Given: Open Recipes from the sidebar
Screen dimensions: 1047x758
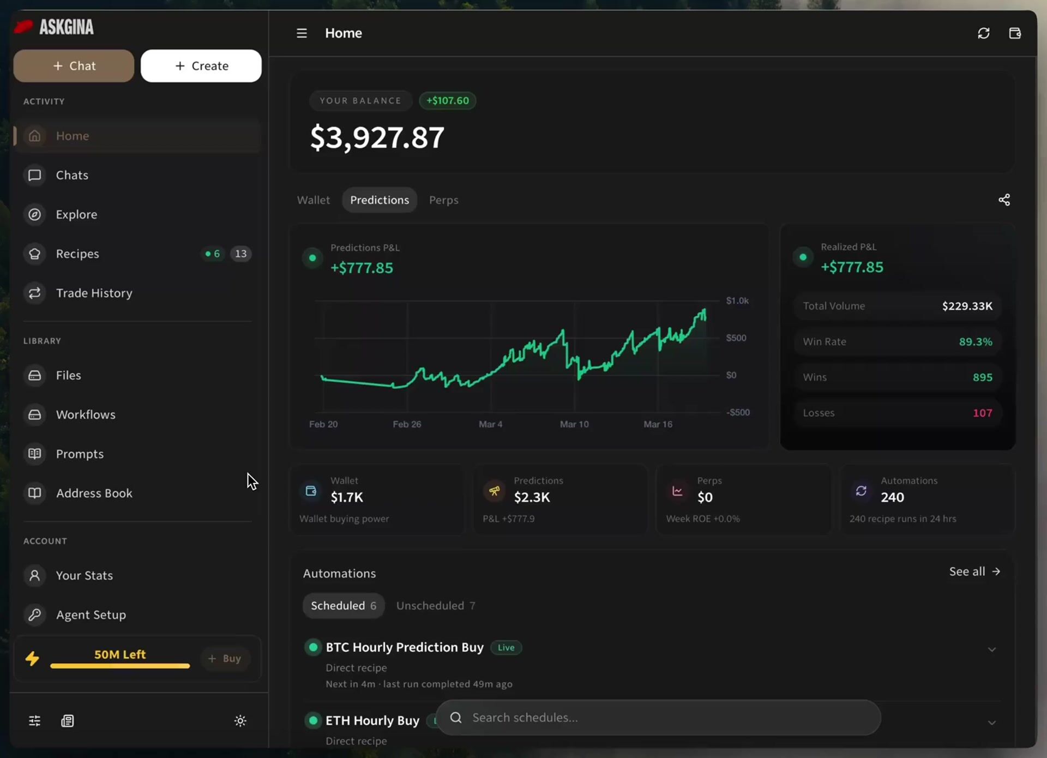Looking at the screenshot, I should point(77,254).
